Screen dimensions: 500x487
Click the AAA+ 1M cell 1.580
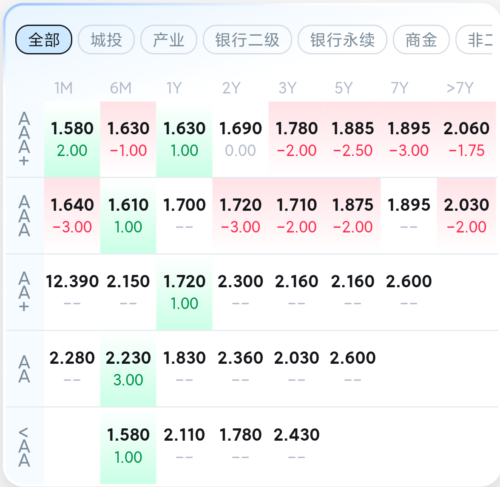(72, 139)
